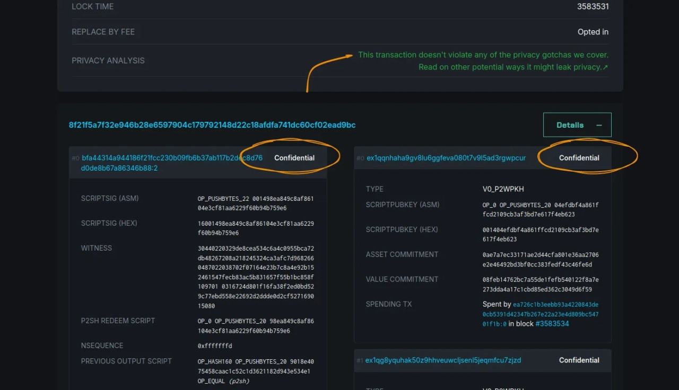Select the lock time value 3583531
Viewport: 679px width, 390px height.
click(x=593, y=7)
